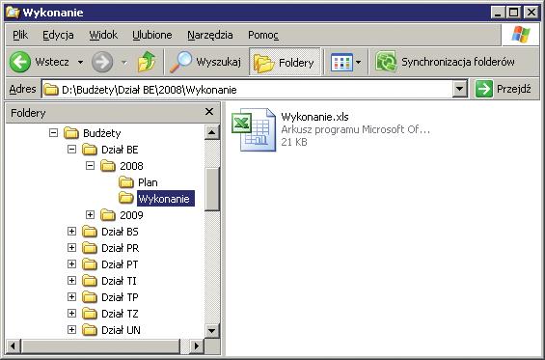Select the Dział TZ folder
The image size is (545, 360).
[120, 314]
